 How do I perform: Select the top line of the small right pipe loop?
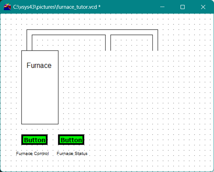click(132, 35)
